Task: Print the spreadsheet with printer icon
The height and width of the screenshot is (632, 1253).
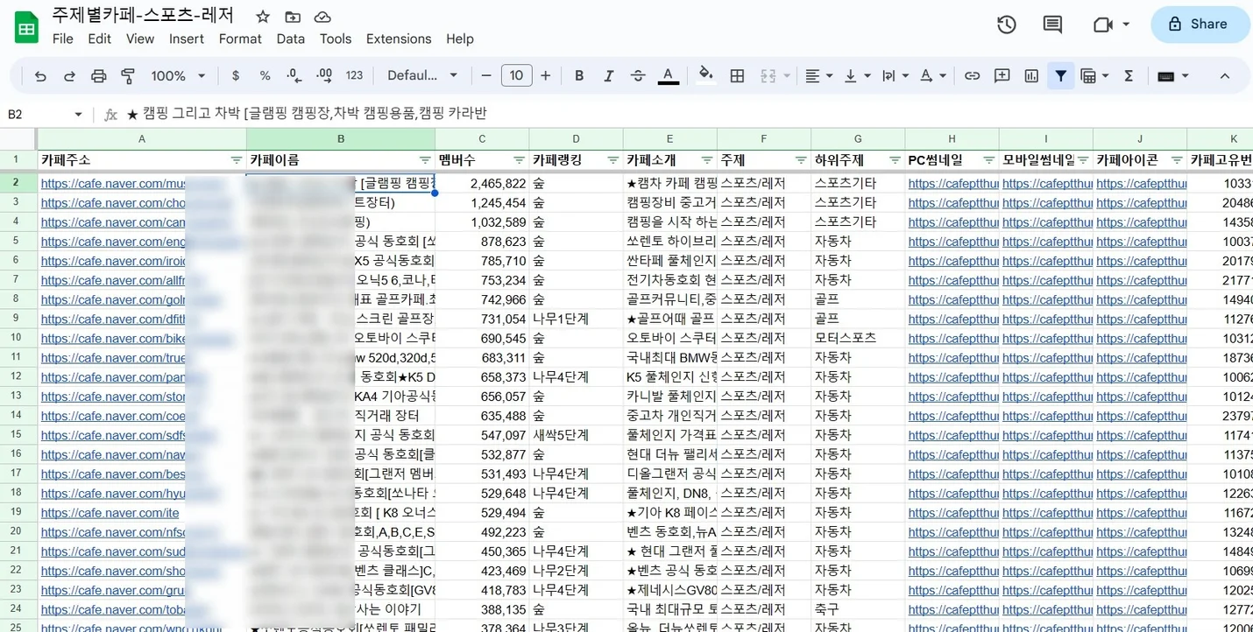Action: click(99, 76)
